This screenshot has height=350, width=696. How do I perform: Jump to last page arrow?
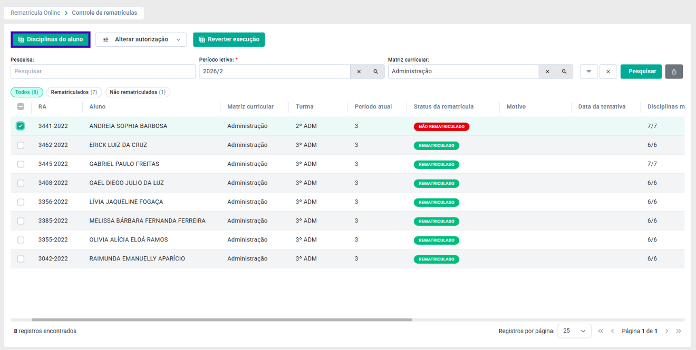click(x=679, y=331)
